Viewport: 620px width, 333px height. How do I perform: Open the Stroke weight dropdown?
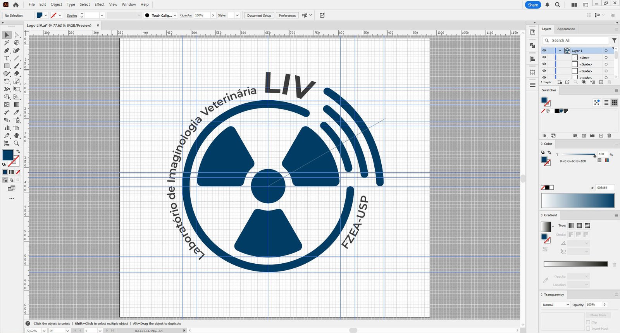(x=102, y=15)
